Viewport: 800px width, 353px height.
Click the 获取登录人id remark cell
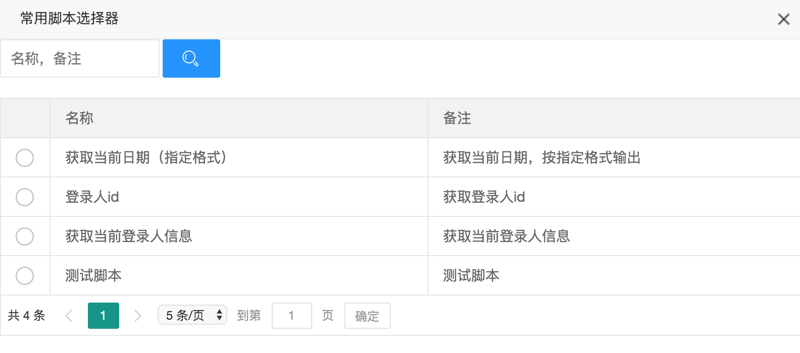coord(484,197)
